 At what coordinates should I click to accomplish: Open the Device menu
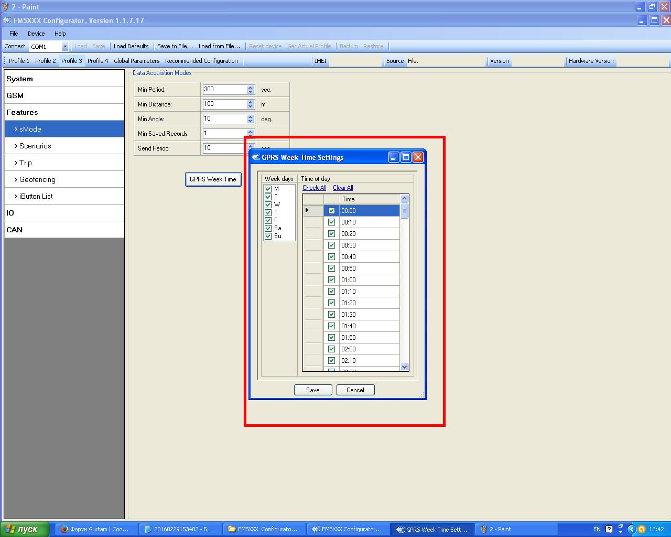[36, 34]
